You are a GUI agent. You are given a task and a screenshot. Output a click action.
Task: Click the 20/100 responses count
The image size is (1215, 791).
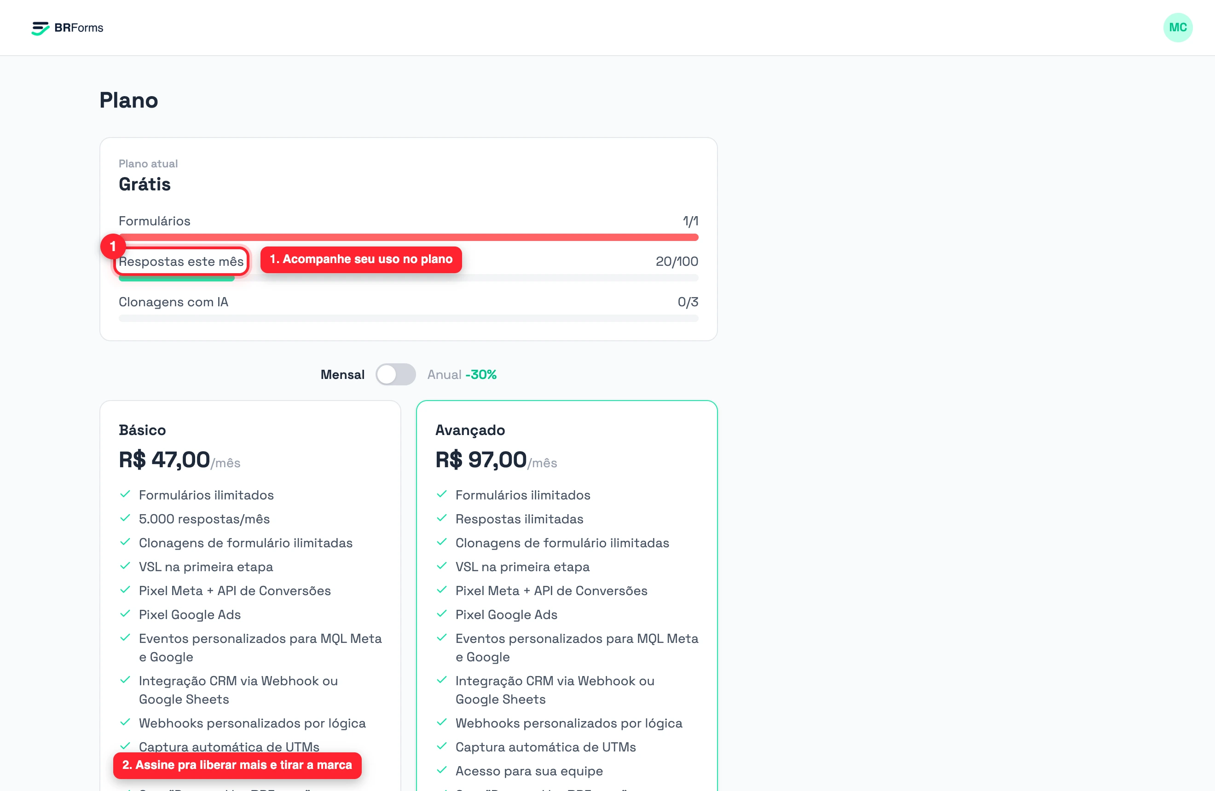tap(677, 261)
